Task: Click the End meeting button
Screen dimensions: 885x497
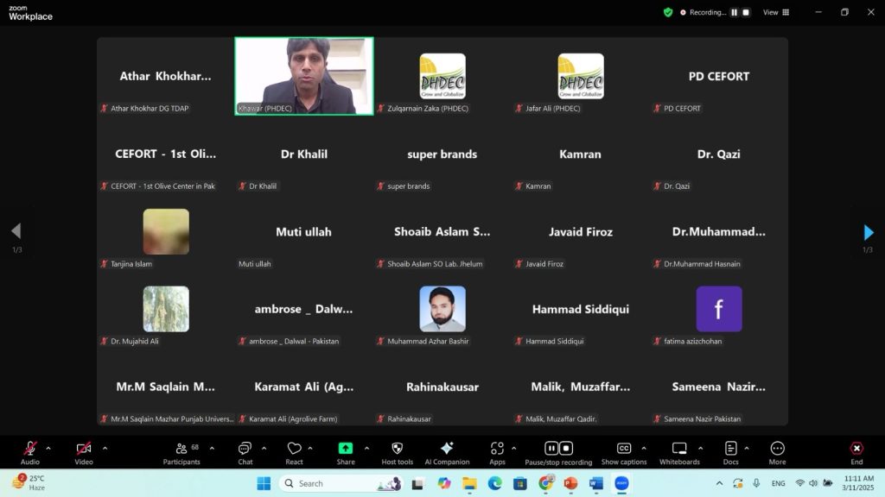Action: tap(856, 452)
